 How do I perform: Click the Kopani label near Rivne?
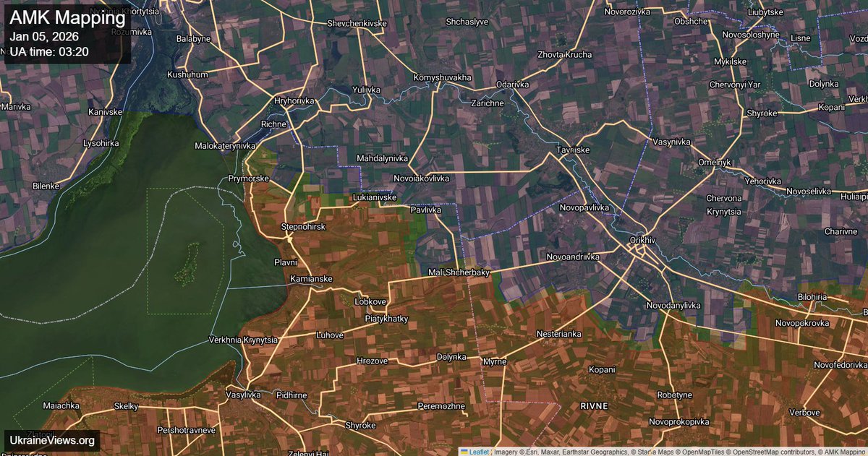point(602,369)
